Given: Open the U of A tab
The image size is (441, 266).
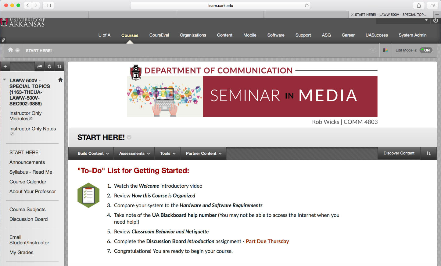Looking at the screenshot, I should [104, 35].
